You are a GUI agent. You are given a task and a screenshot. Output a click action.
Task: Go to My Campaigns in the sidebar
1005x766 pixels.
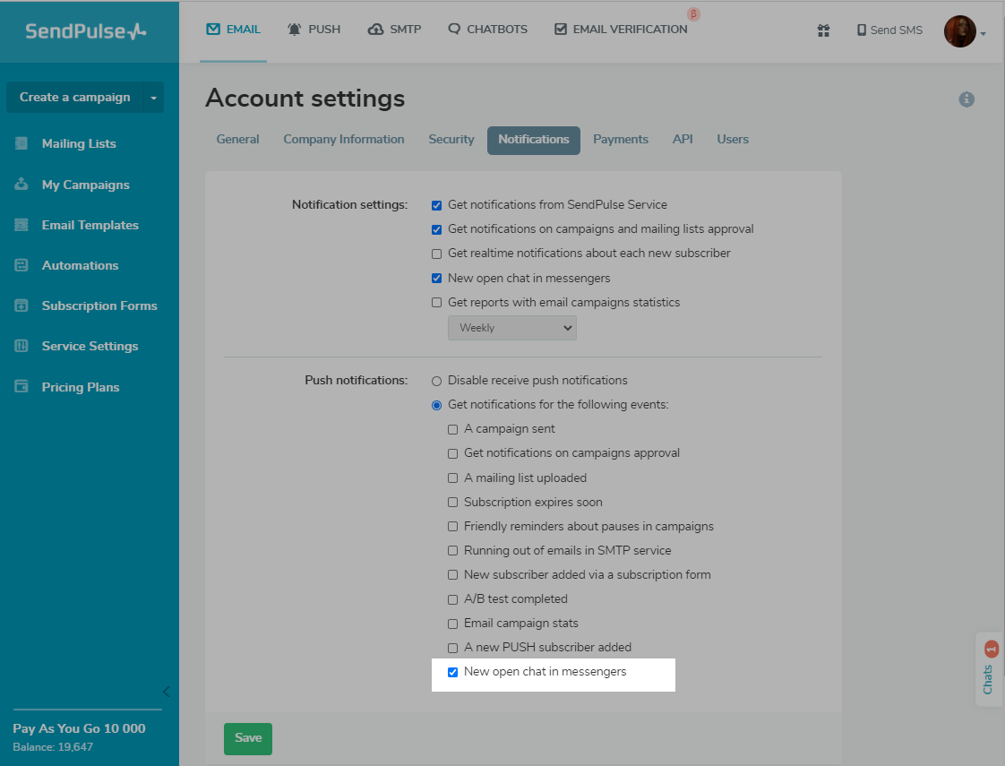[85, 185]
